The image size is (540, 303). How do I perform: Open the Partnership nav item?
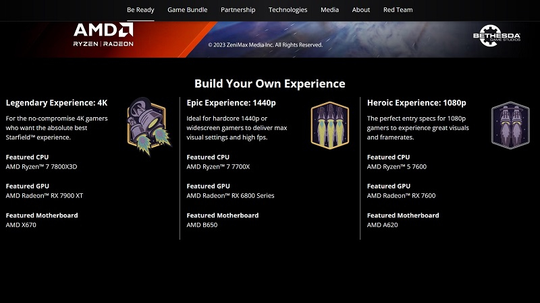(x=238, y=10)
